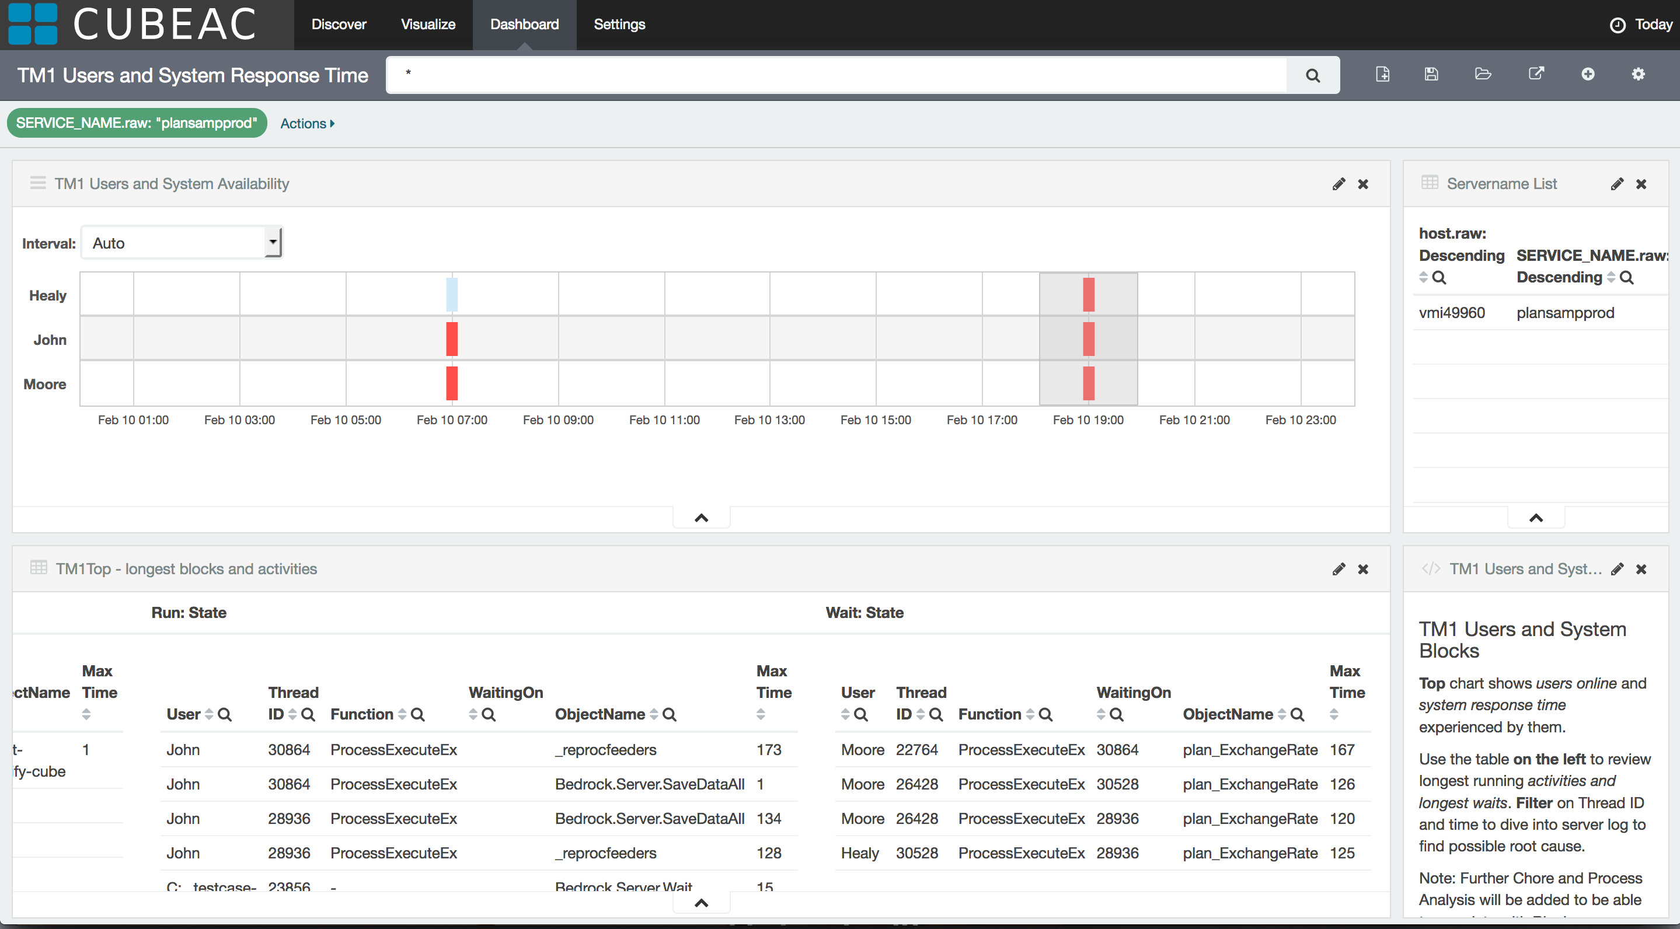Filter Run State Function column via magnifier
Screen dimensions: 1680x929
pyautogui.click(x=417, y=714)
